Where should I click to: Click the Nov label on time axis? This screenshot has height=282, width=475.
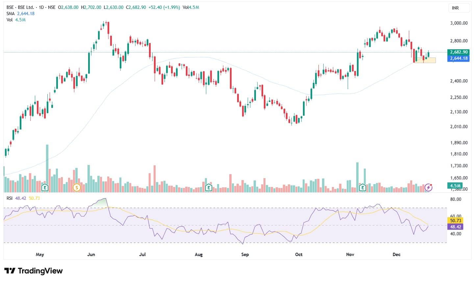tap(350, 254)
